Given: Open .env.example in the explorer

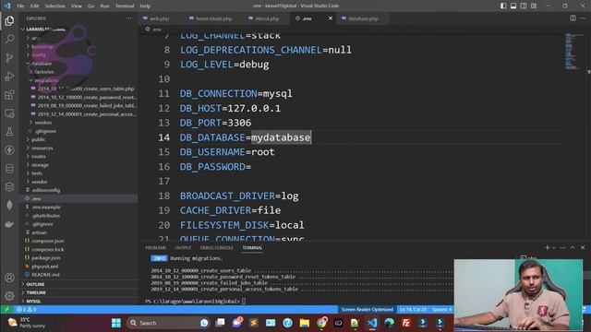Looking at the screenshot, I should pos(46,207).
